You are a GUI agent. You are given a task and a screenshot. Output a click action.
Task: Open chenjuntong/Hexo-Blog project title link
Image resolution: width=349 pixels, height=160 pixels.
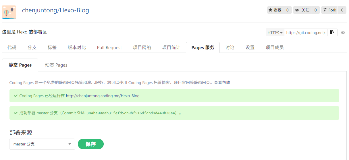click(55, 10)
